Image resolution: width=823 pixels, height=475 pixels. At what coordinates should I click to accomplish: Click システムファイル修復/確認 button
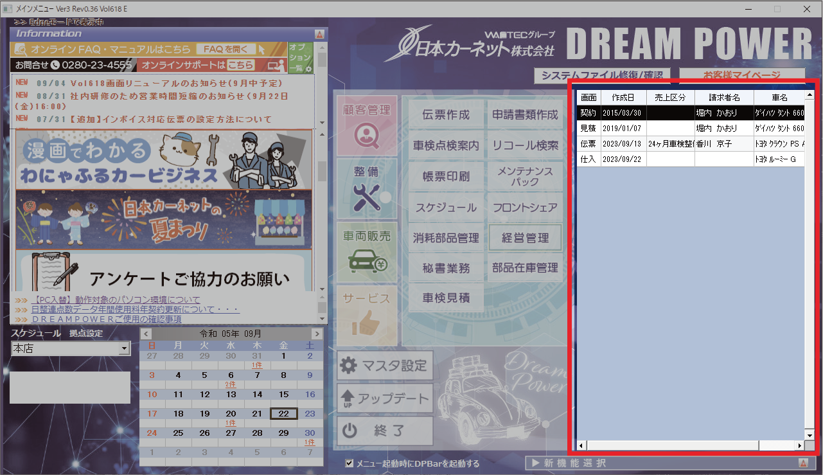pos(603,75)
